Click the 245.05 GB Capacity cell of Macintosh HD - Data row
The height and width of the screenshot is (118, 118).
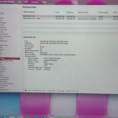click(71, 19)
